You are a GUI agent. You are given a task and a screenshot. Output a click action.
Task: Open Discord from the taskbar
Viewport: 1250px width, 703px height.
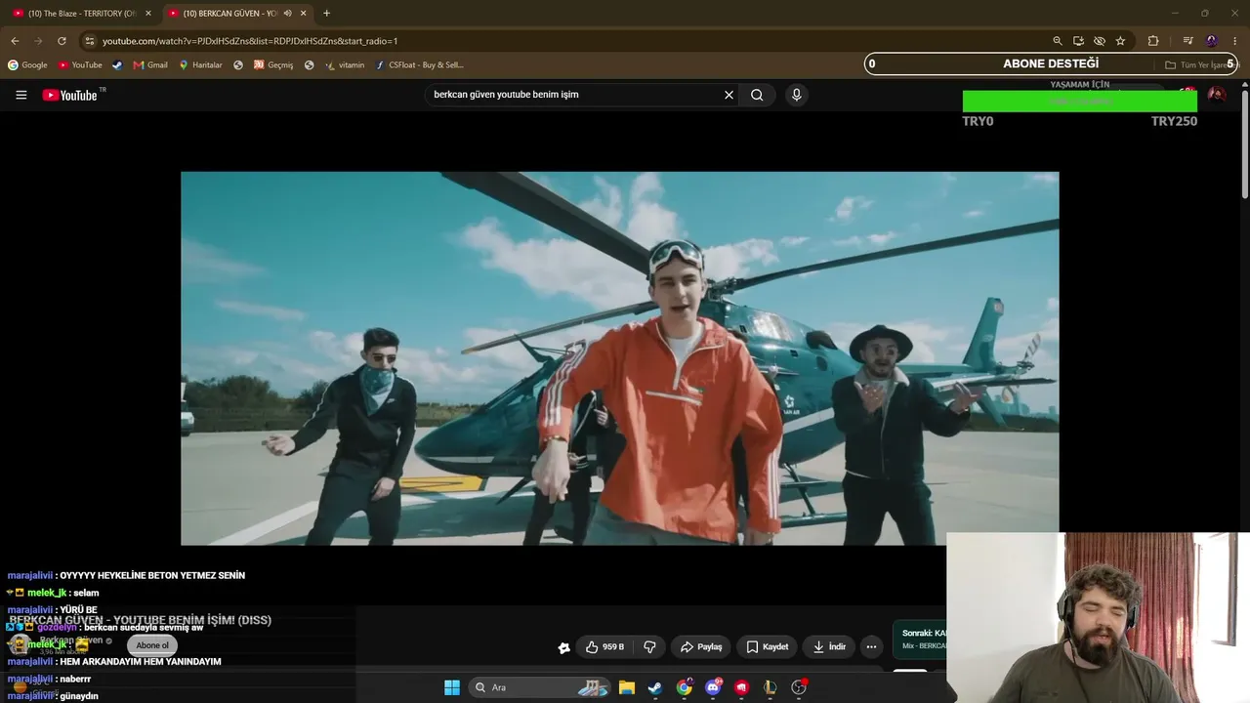coord(714,687)
